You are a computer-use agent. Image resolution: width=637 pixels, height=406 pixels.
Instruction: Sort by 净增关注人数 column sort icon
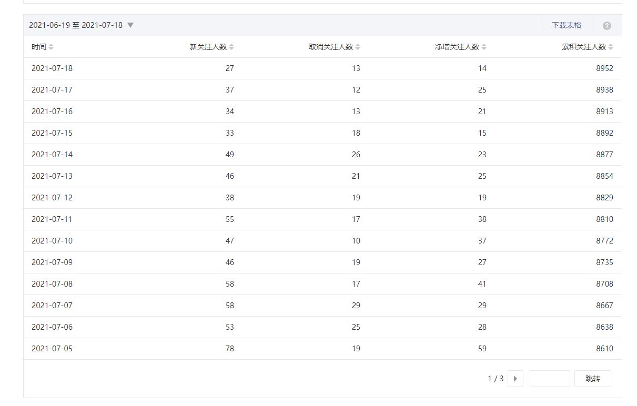pos(484,47)
